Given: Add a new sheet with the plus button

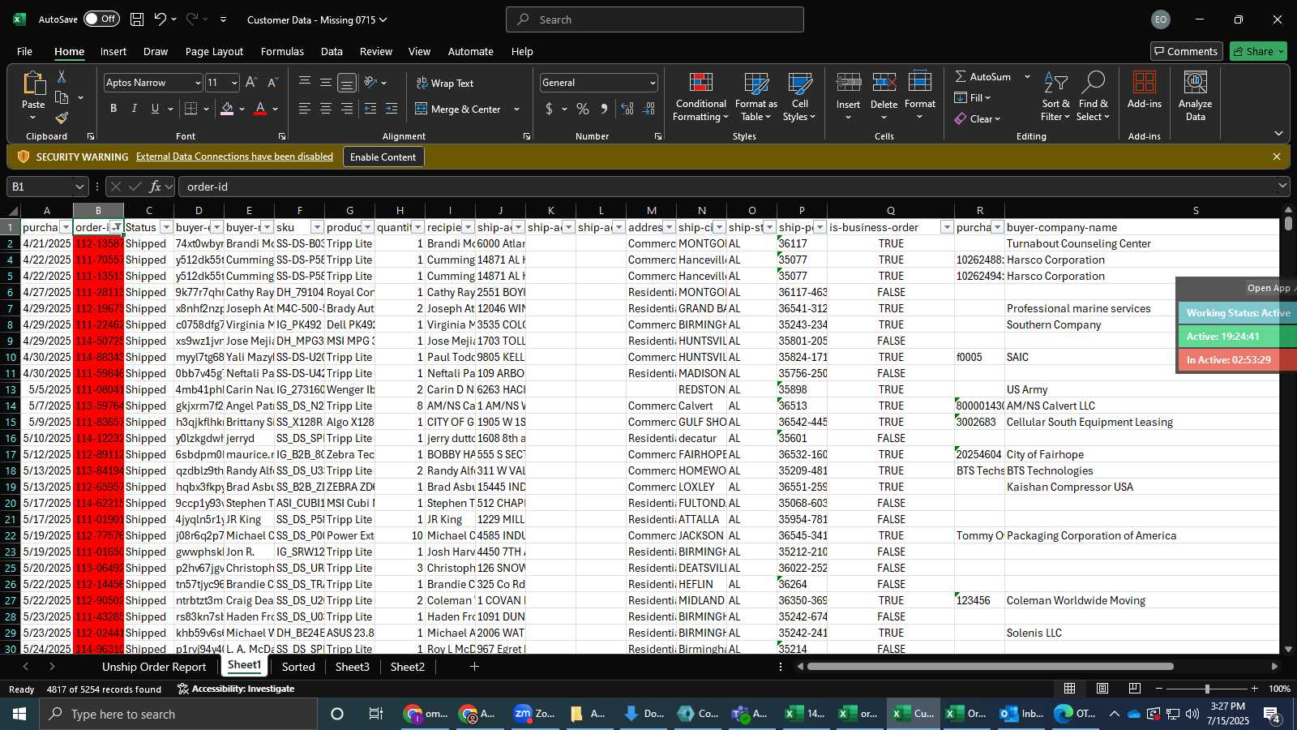Looking at the screenshot, I should [x=474, y=667].
